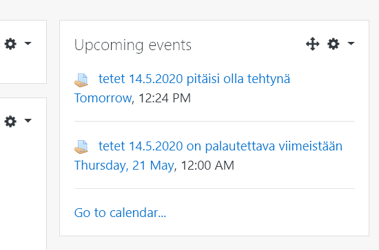The height and width of the screenshot is (250, 379).
Task: Click the move icon of Upcoming events block
Action: pyautogui.click(x=313, y=44)
